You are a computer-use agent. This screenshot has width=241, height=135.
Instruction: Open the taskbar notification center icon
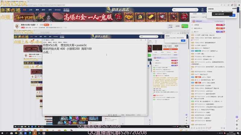(238, 133)
